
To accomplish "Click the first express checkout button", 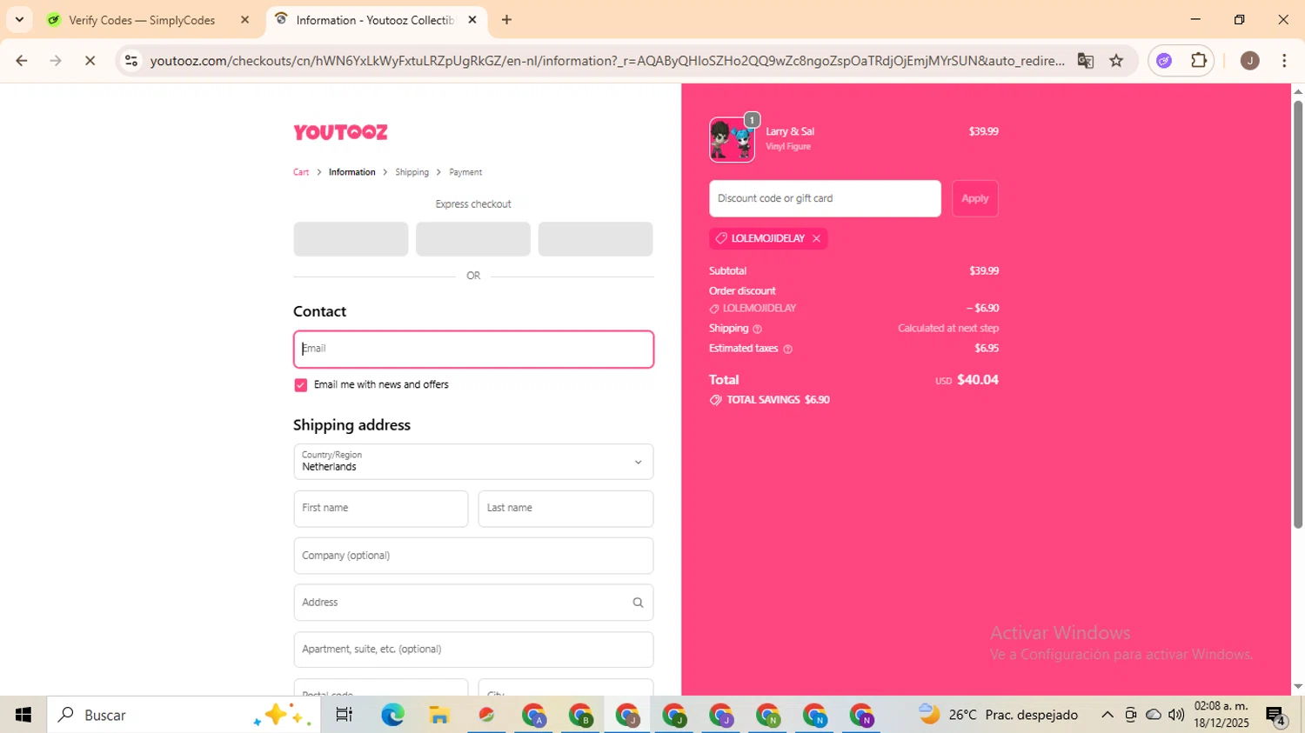I will pyautogui.click(x=351, y=239).
